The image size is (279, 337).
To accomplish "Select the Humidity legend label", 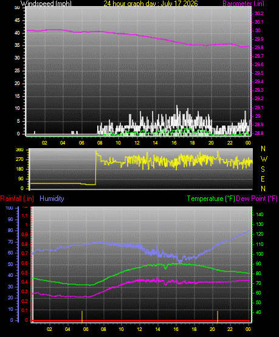I will (x=52, y=199).
